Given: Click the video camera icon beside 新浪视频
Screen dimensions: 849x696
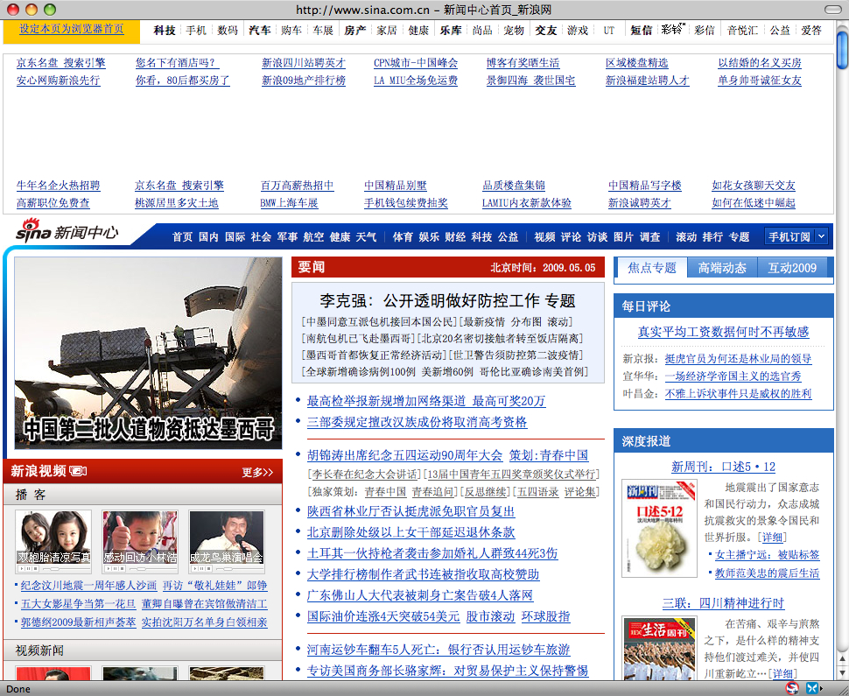Looking at the screenshot, I should coord(78,471).
